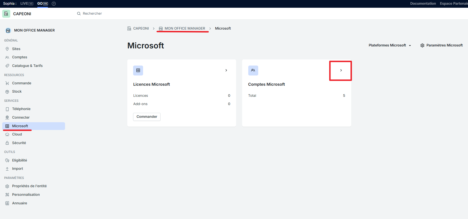This screenshot has height=219, width=468.
Task: Click the Comptes people icon in sidebar
Action: point(7,57)
